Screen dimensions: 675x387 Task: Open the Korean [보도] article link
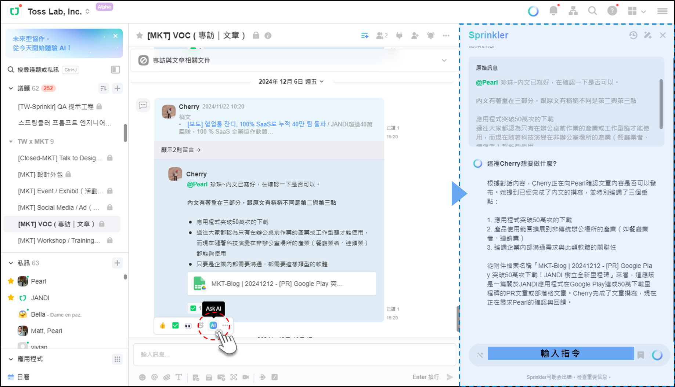[257, 124]
